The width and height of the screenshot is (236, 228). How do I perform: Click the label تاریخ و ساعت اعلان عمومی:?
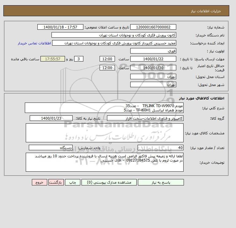pos(107,27)
